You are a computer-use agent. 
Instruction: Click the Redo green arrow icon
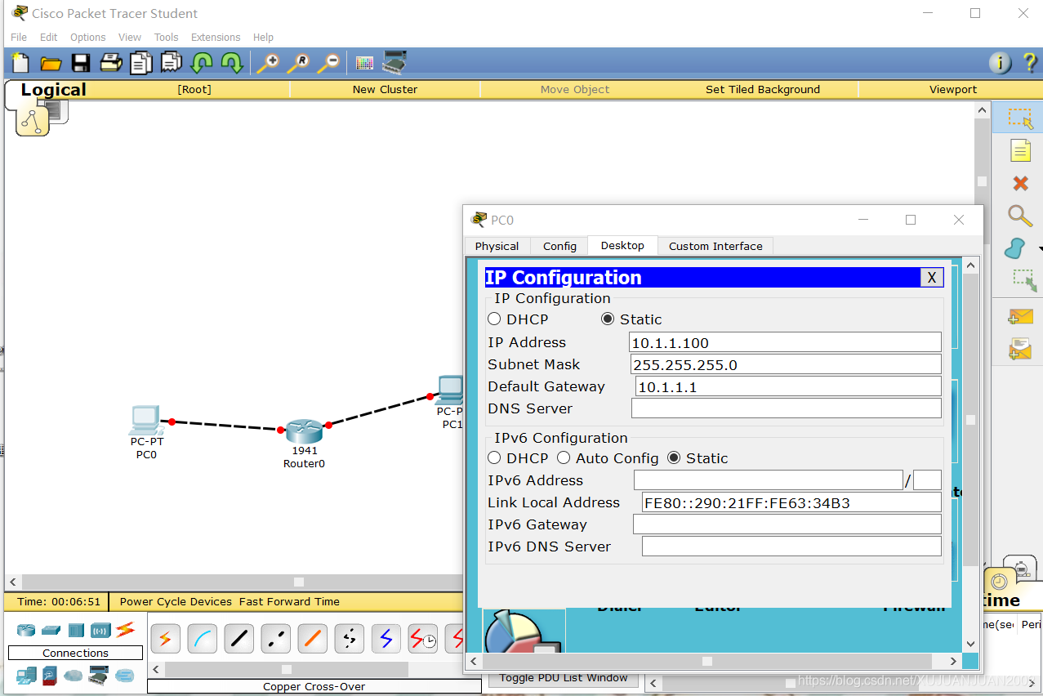tap(232, 63)
